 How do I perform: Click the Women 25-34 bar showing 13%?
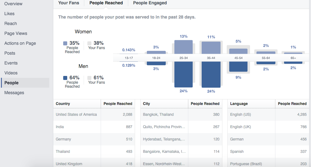pyautogui.click(x=183, y=47)
